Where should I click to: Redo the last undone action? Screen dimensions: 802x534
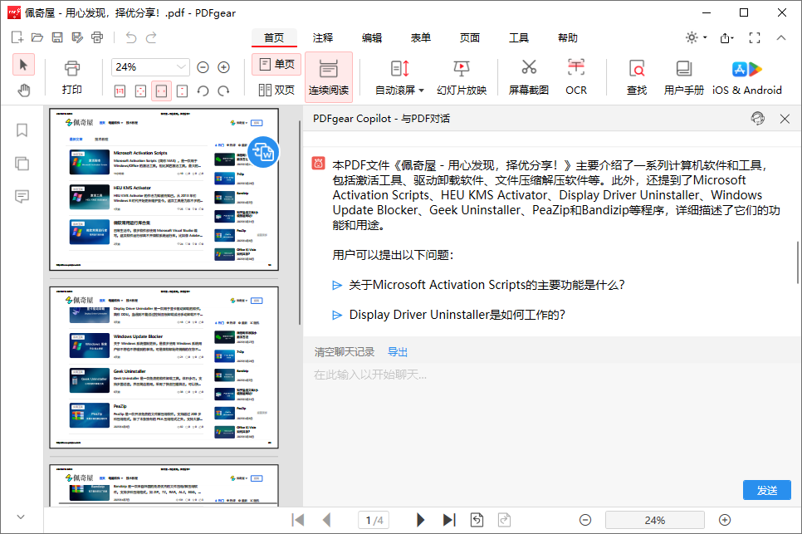[x=151, y=37]
